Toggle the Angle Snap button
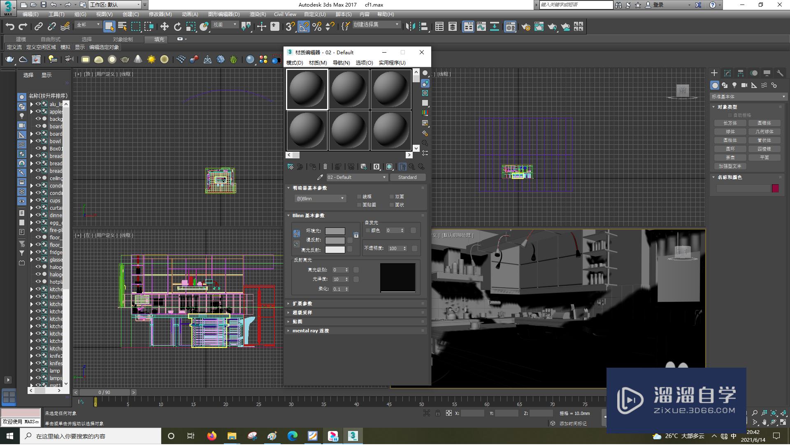Viewport: 790px width, 445px height. tap(304, 27)
